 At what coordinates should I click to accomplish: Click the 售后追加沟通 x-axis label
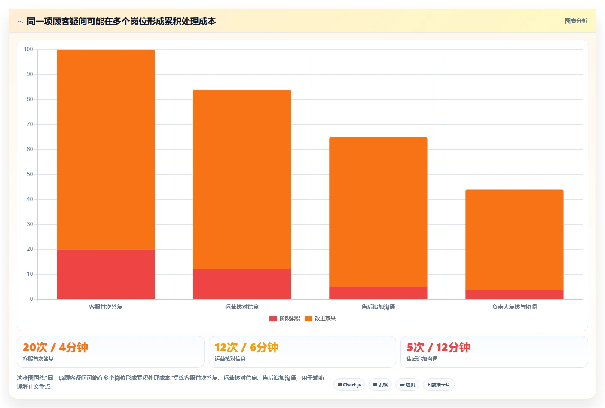[378, 307]
